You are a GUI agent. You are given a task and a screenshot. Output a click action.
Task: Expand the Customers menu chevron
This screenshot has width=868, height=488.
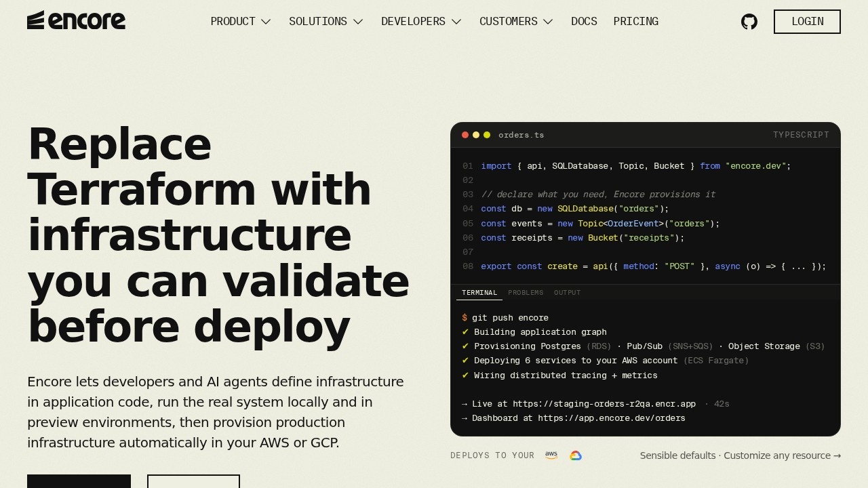(548, 22)
